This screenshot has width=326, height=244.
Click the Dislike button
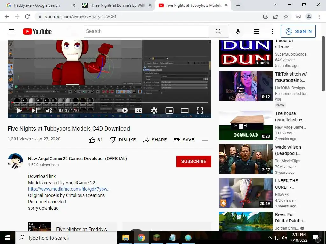123,140
